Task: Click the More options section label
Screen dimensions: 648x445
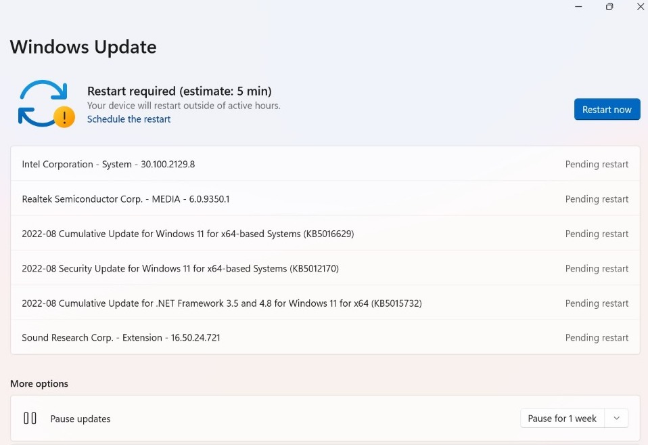Action: [x=39, y=383]
